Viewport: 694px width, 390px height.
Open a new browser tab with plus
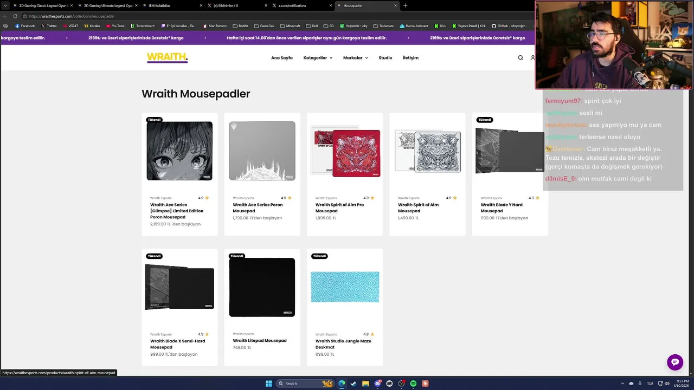[x=405, y=5]
